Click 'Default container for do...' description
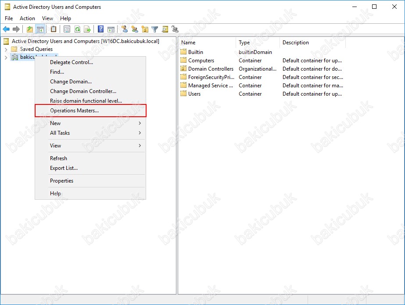This screenshot has height=305, width=405. pyautogui.click(x=312, y=69)
